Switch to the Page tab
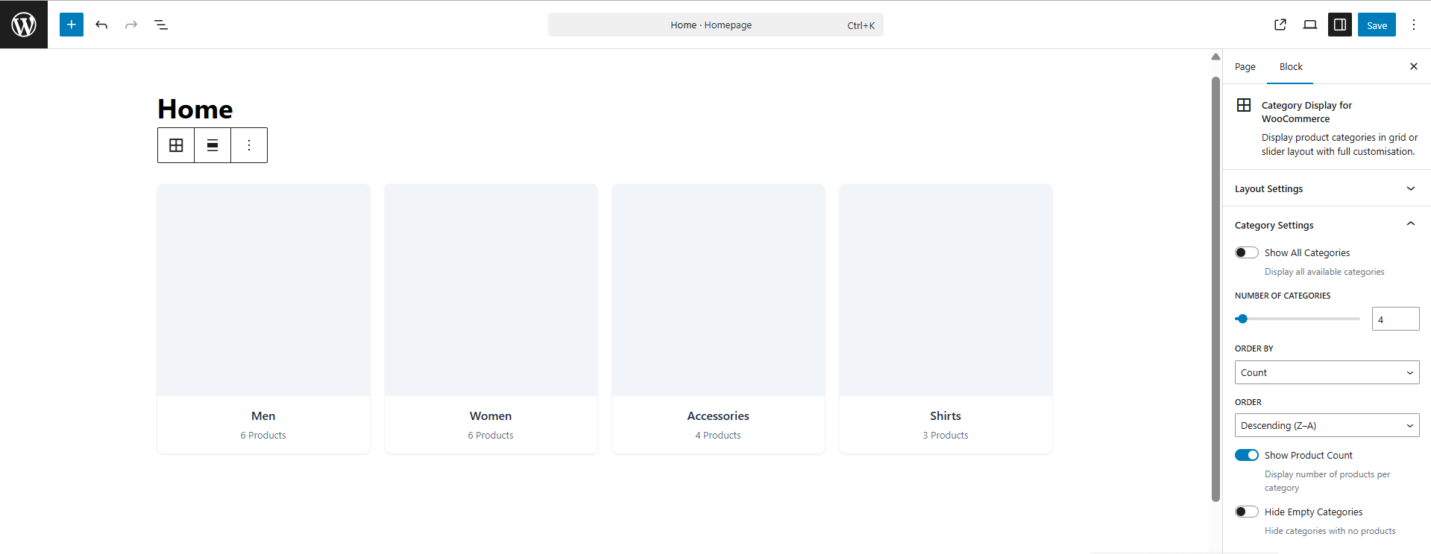Screen dimensions: 1431x554 [1245, 66]
